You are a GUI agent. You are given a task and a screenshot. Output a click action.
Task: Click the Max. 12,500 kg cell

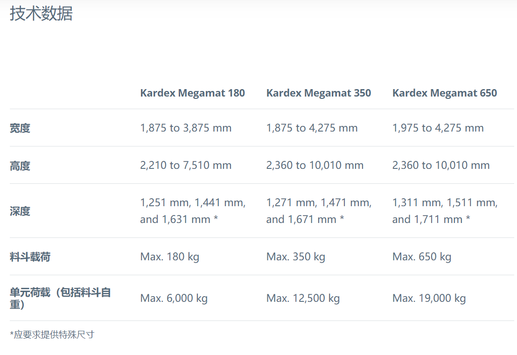pyautogui.click(x=303, y=298)
